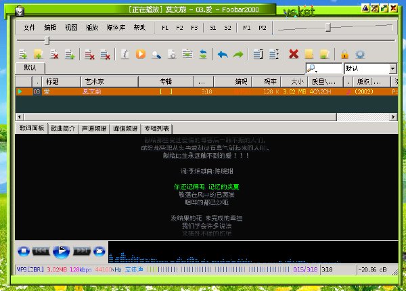The width and height of the screenshot is (406, 291).
Task: Click the add files icon (white page, green plus)
Action: (23, 54)
